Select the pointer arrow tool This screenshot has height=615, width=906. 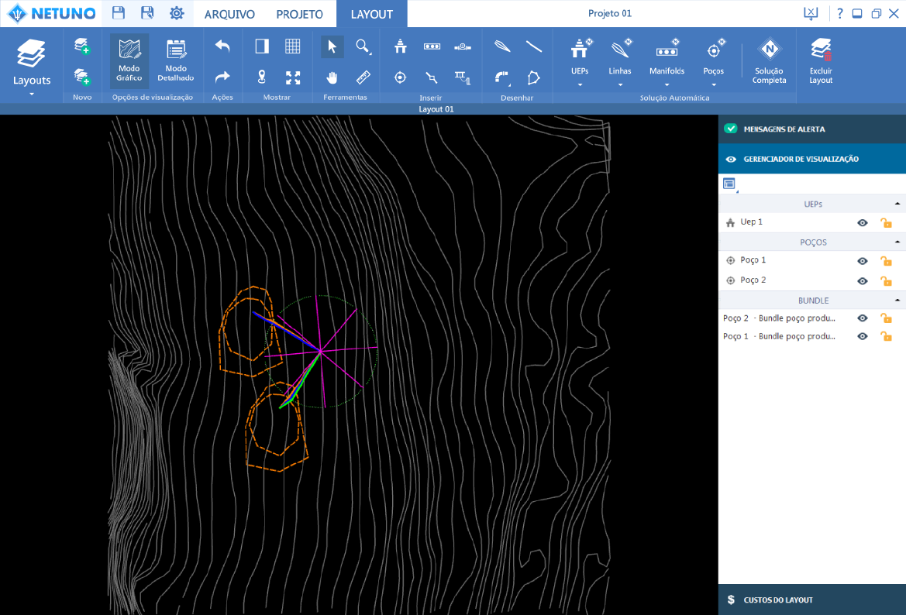point(332,47)
